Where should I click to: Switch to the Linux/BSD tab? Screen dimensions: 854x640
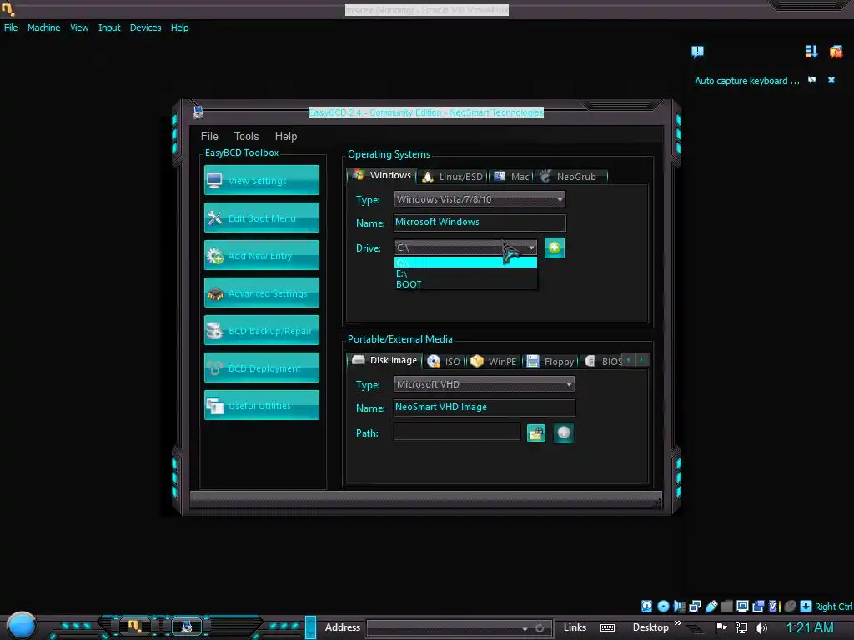453,177
